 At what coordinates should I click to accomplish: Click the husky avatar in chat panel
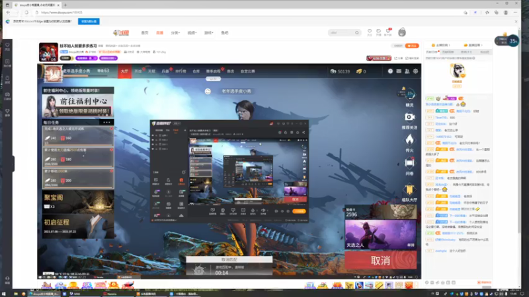[x=458, y=71]
